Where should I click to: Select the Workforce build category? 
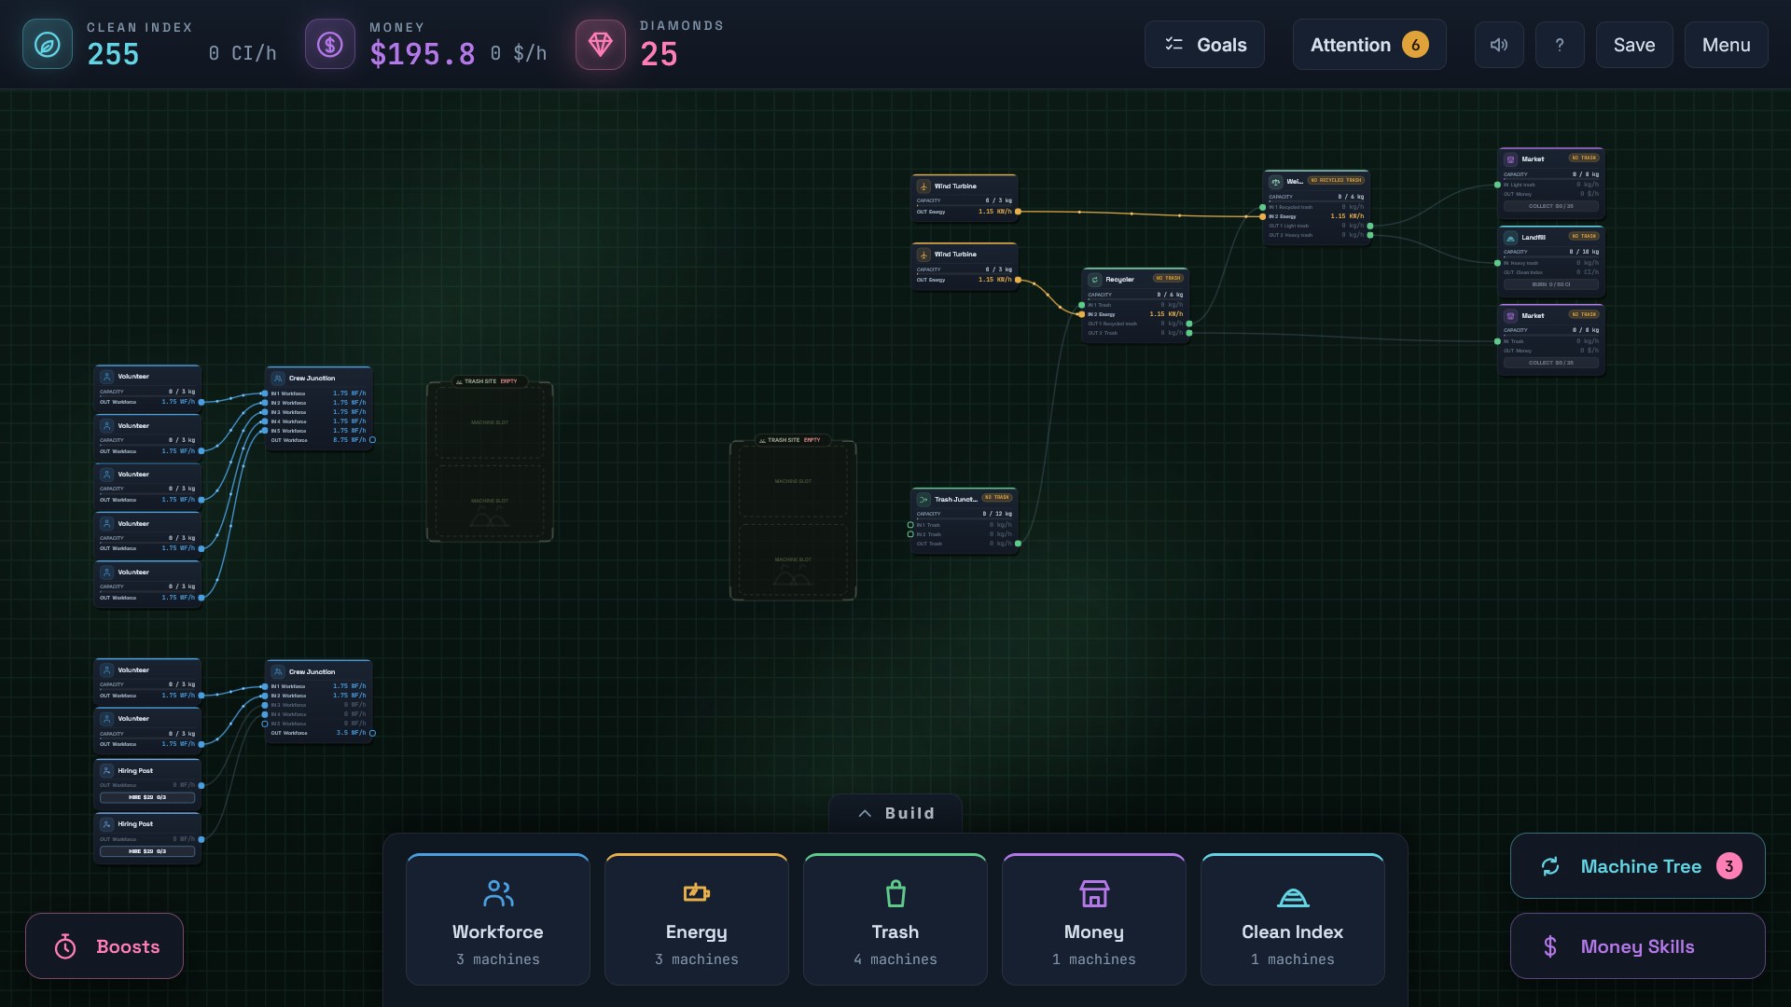(x=498, y=919)
